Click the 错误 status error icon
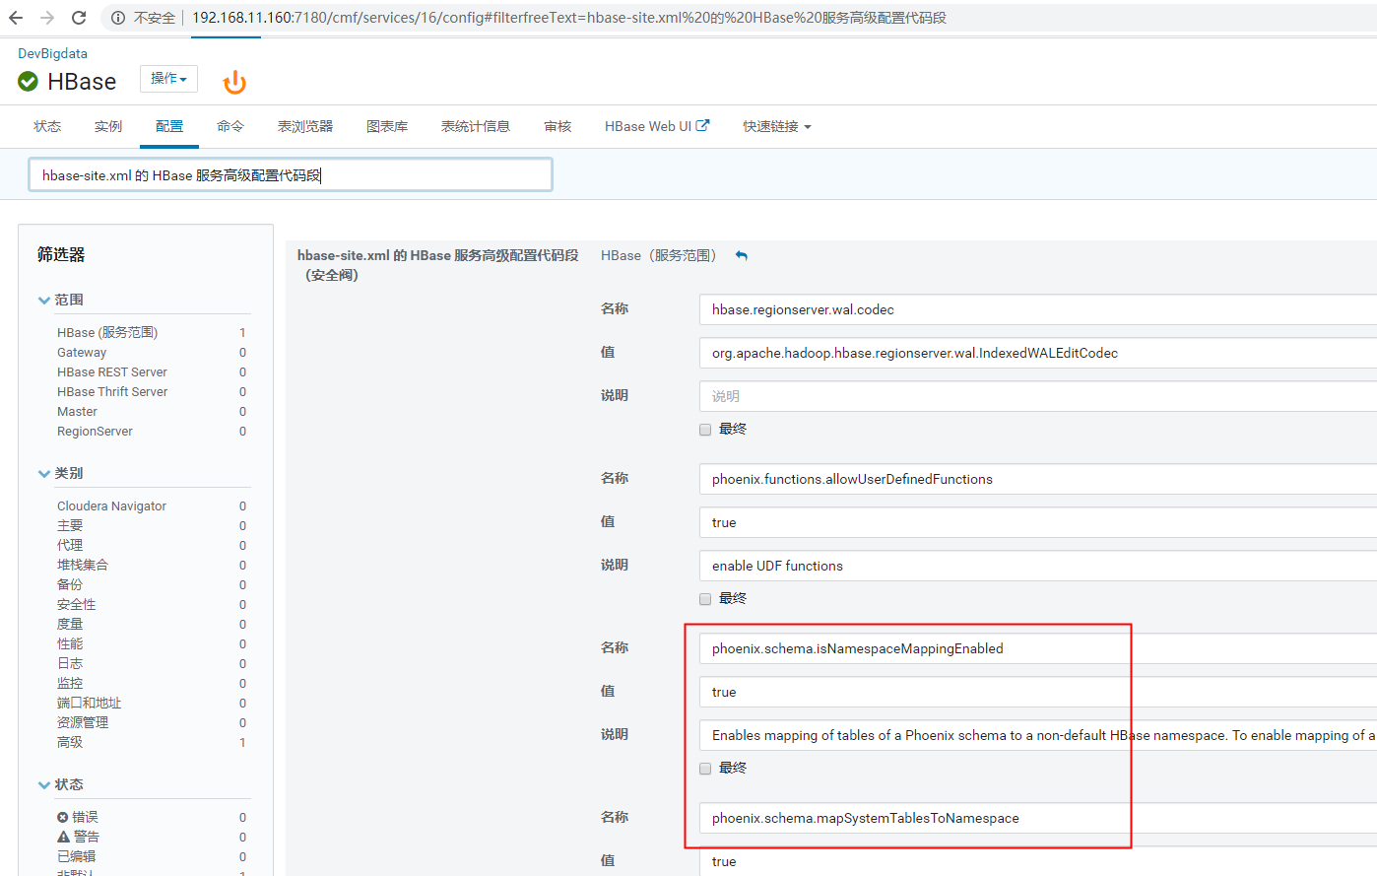This screenshot has height=876, width=1377. tap(63, 817)
